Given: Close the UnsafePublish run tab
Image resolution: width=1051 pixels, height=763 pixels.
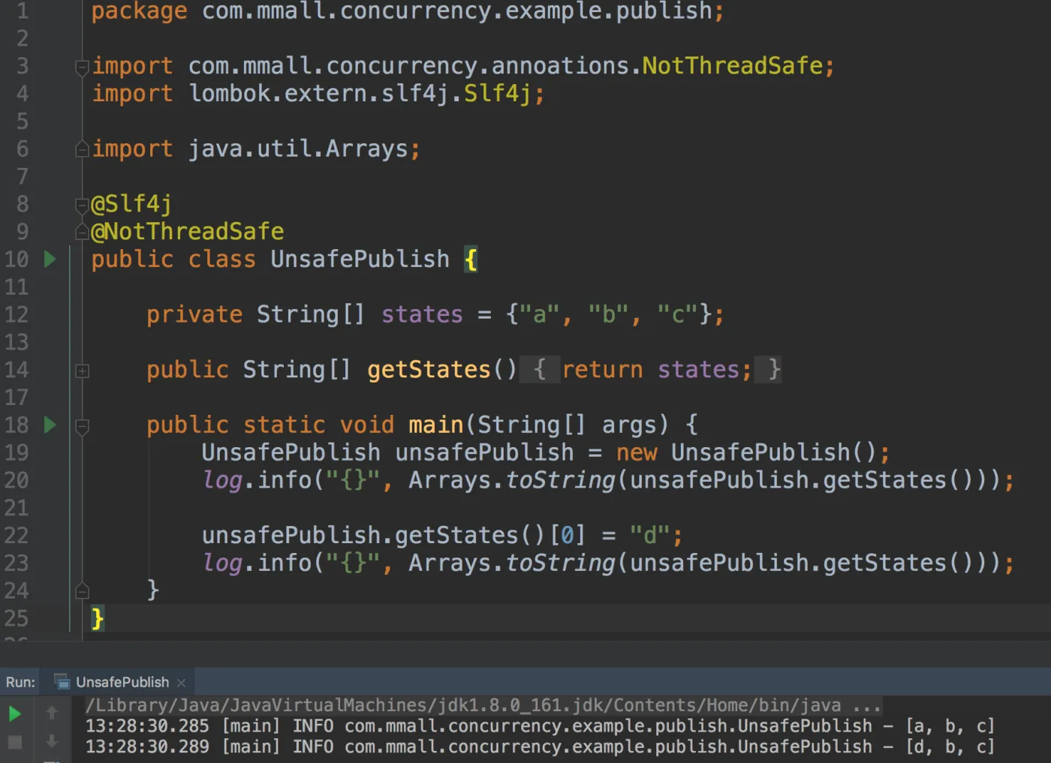Looking at the screenshot, I should coord(181,683).
